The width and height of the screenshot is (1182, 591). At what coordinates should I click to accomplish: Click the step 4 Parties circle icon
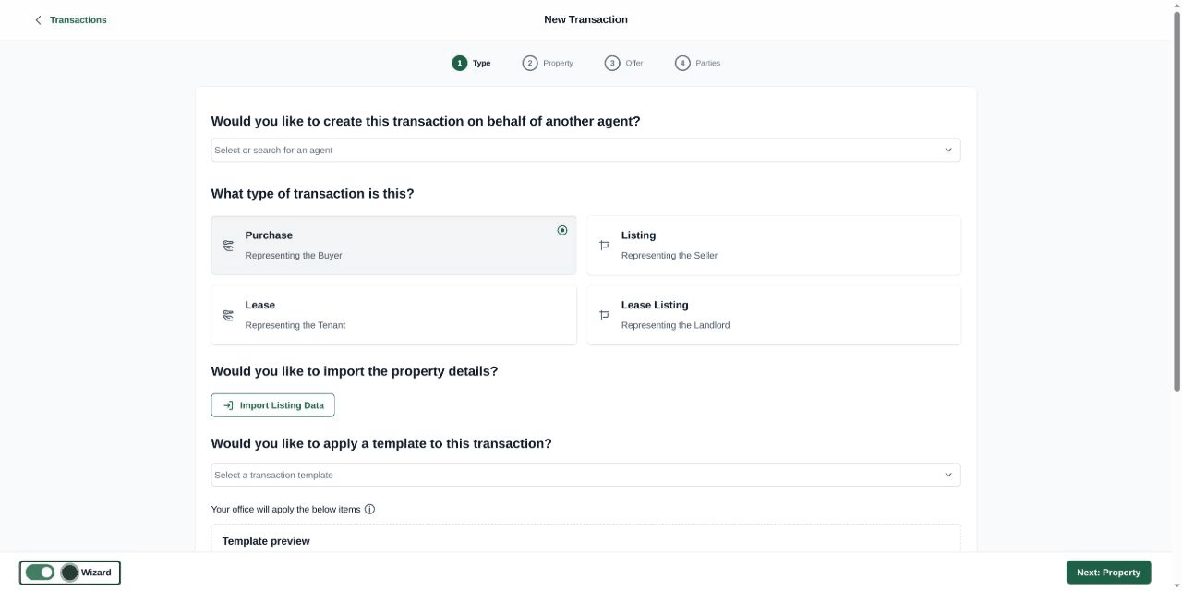tap(682, 63)
